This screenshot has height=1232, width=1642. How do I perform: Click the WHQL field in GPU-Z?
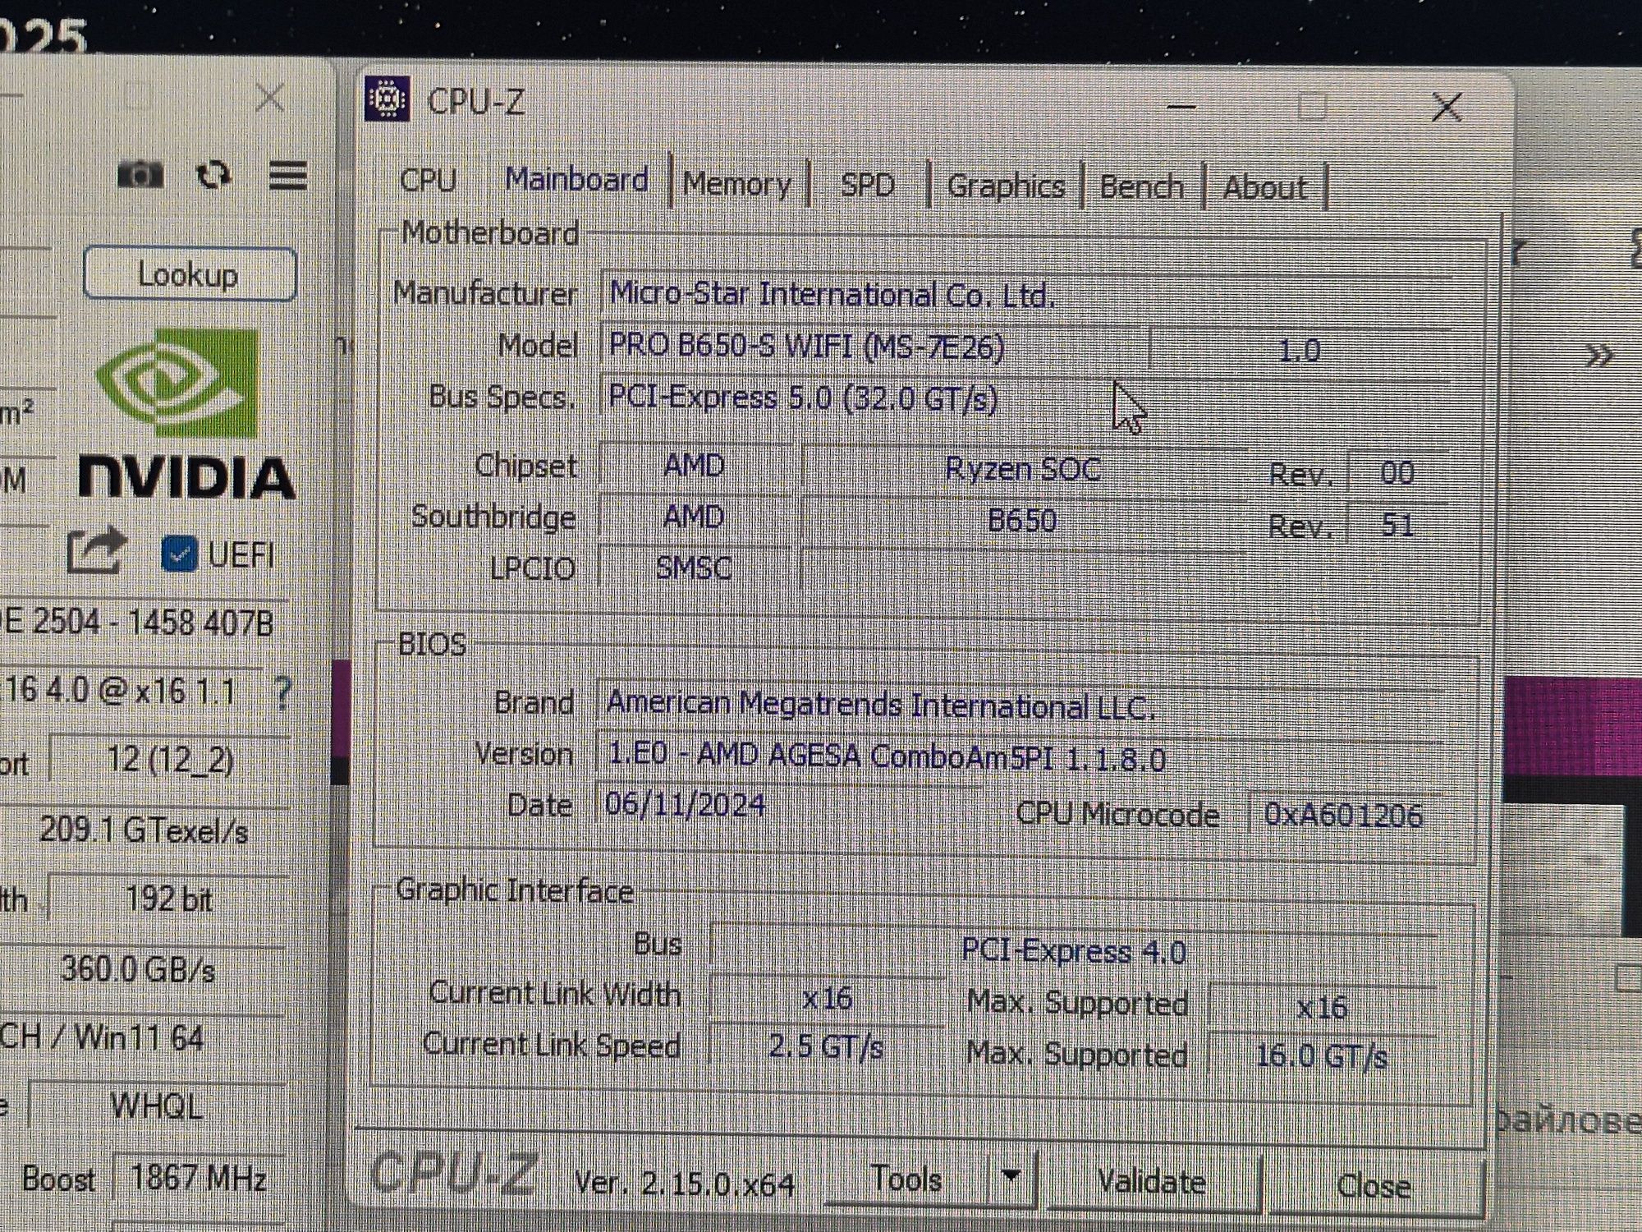pyautogui.click(x=156, y=1106)
